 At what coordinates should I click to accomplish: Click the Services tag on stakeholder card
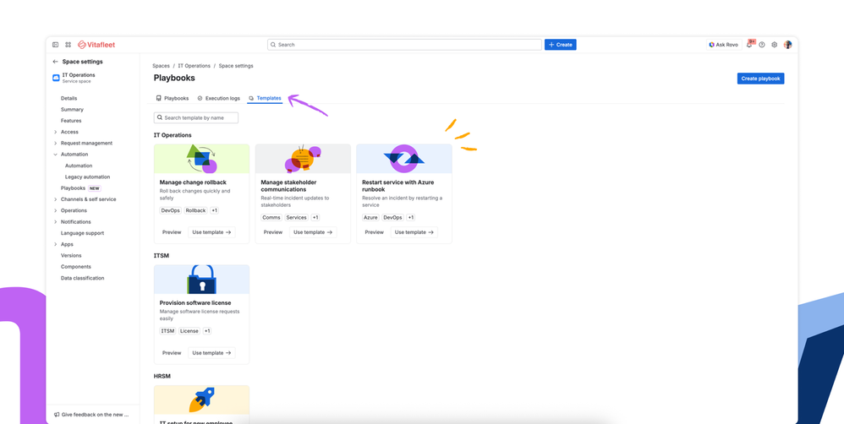click(x=297, y=218)
